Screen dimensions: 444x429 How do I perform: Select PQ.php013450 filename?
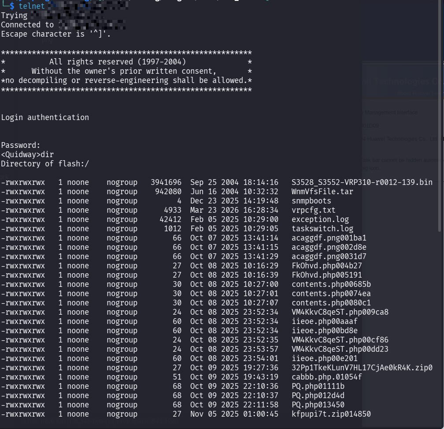point(318,405)
